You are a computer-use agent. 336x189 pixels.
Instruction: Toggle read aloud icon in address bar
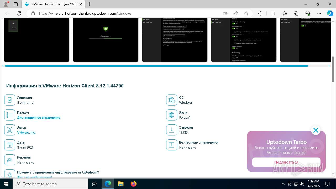pyautogui.click(x=236, y=13)
